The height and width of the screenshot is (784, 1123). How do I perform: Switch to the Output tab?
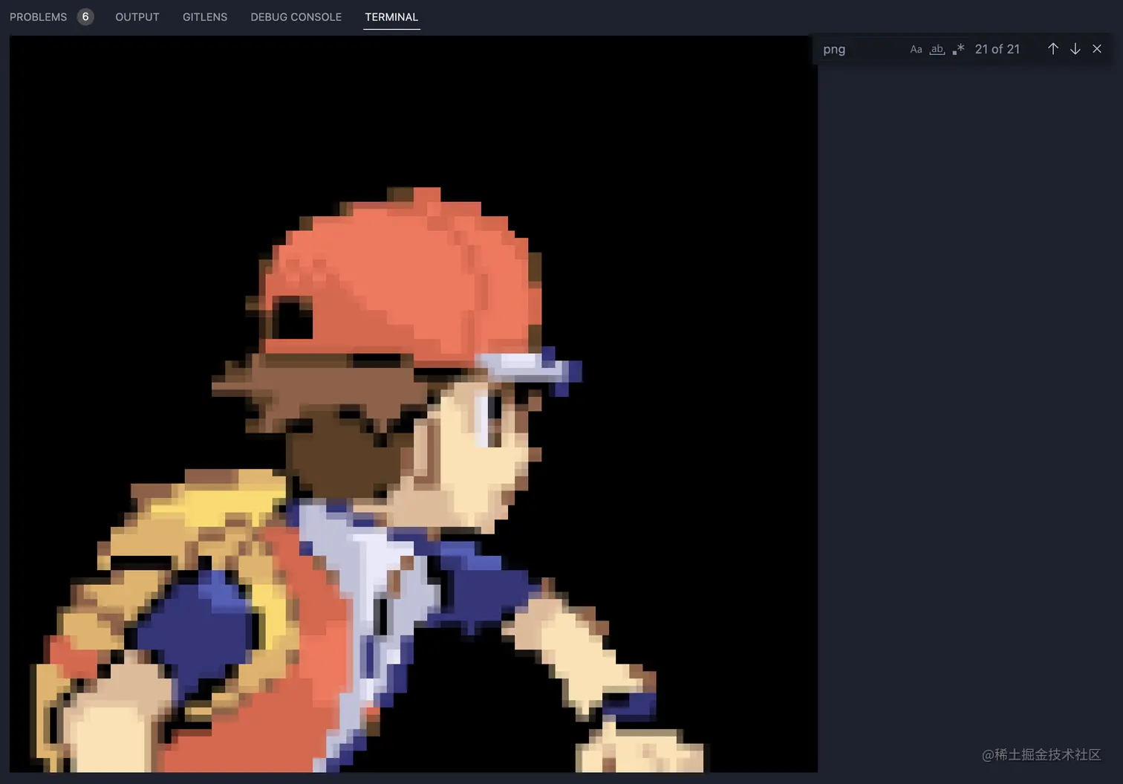click(137, 16)
